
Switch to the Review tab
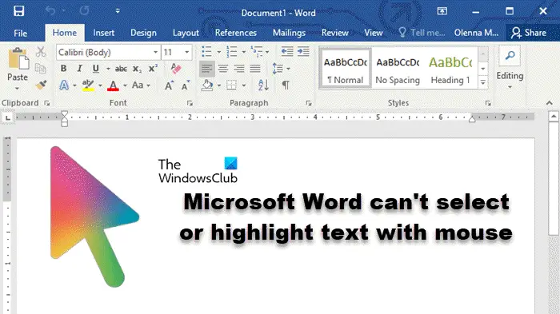[334, 33]
